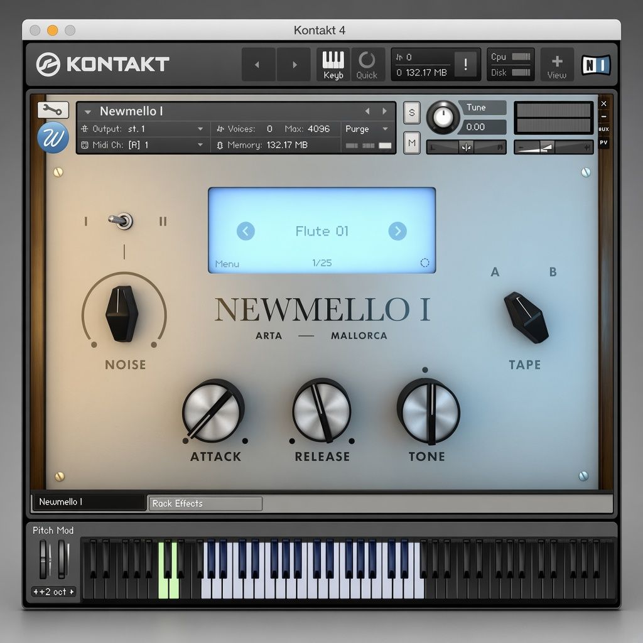The image size is (643, 643).
Task: Click the Native Instruments NI logo
Action: point(596,65)
